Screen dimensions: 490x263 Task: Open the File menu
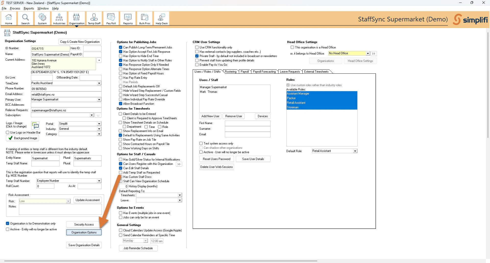coord(4,8)
